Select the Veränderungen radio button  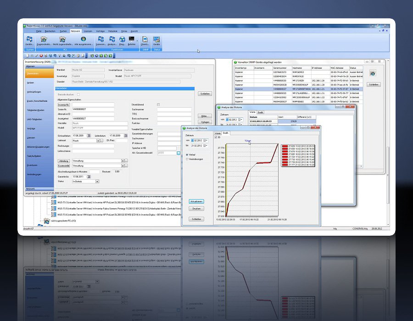click(187, 159)
